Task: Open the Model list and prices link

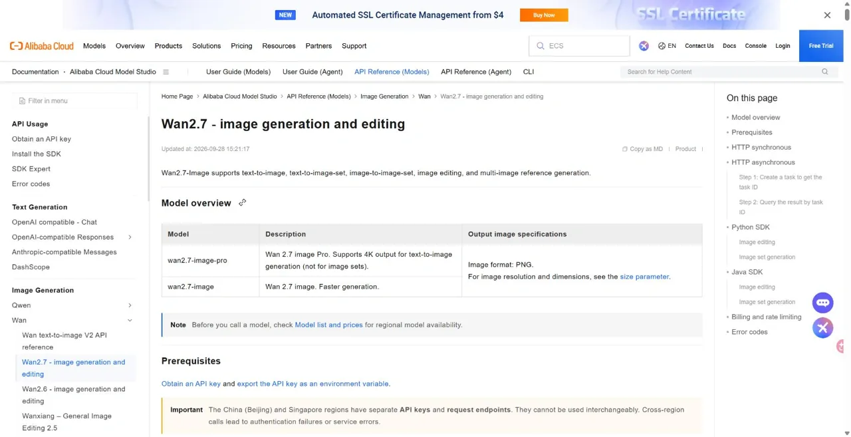Action: click(x=328, y=325)
